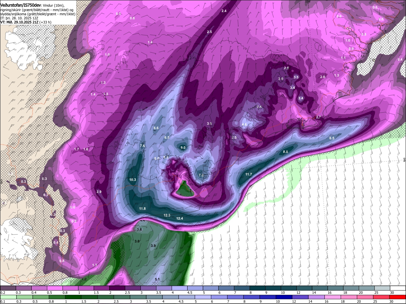Click the 10.3 precipitation value
The image size is (406, 304).
coord(133,180)
